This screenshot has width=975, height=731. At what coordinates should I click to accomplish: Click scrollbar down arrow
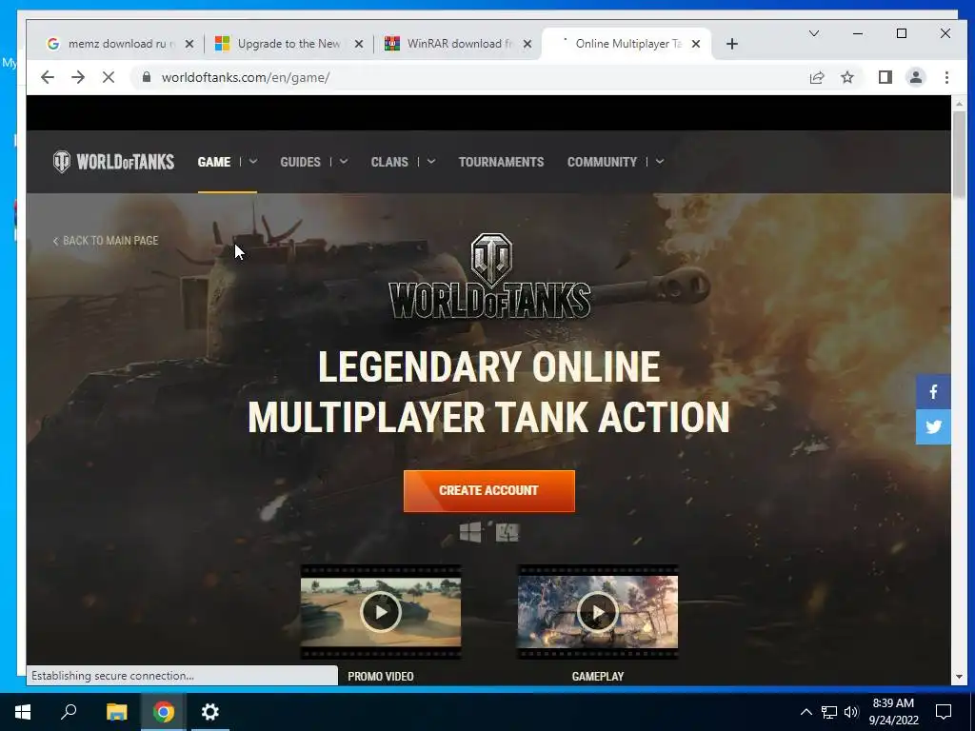[959, 677]
